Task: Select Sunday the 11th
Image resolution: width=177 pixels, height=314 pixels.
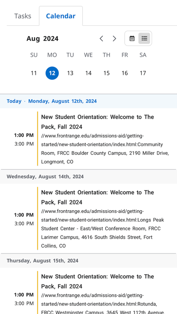Action: (34, 73)
